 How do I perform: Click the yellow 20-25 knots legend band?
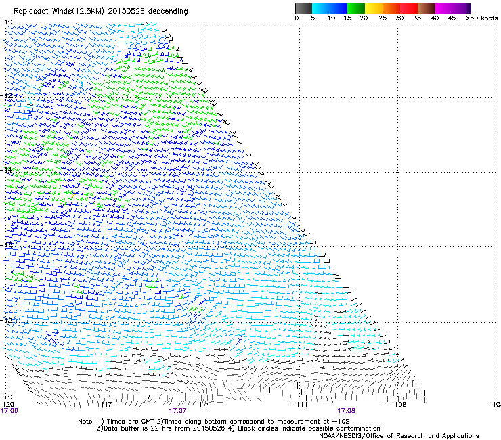point(374,8)
